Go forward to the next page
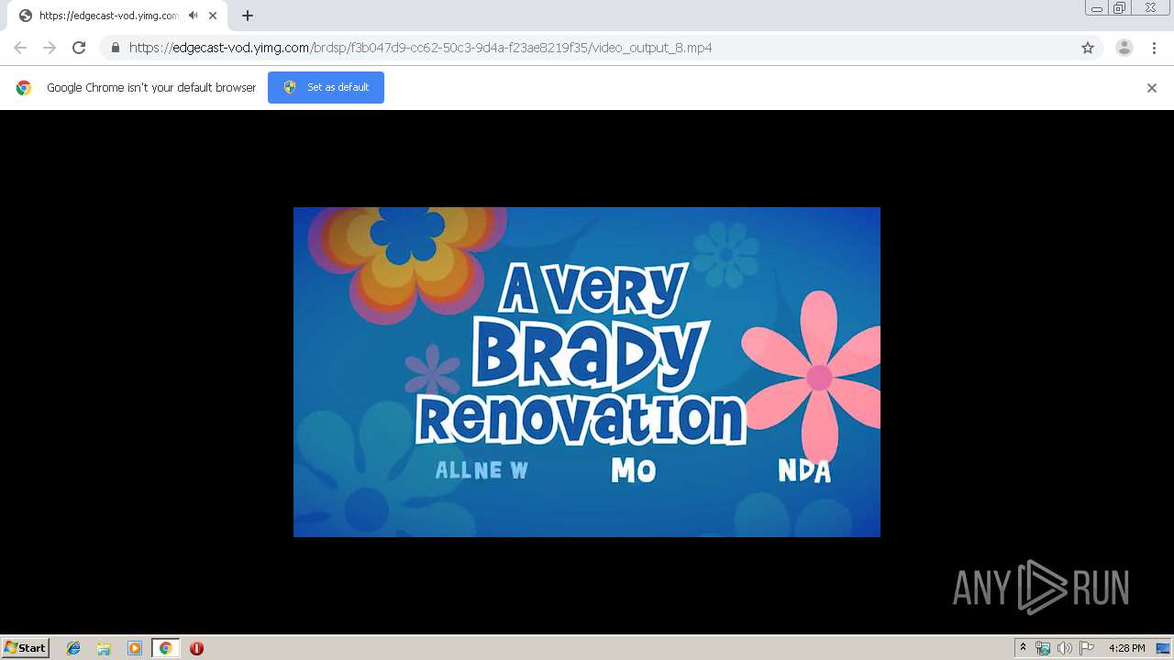Screen dimensions: 1174x660 pos(50,48)
